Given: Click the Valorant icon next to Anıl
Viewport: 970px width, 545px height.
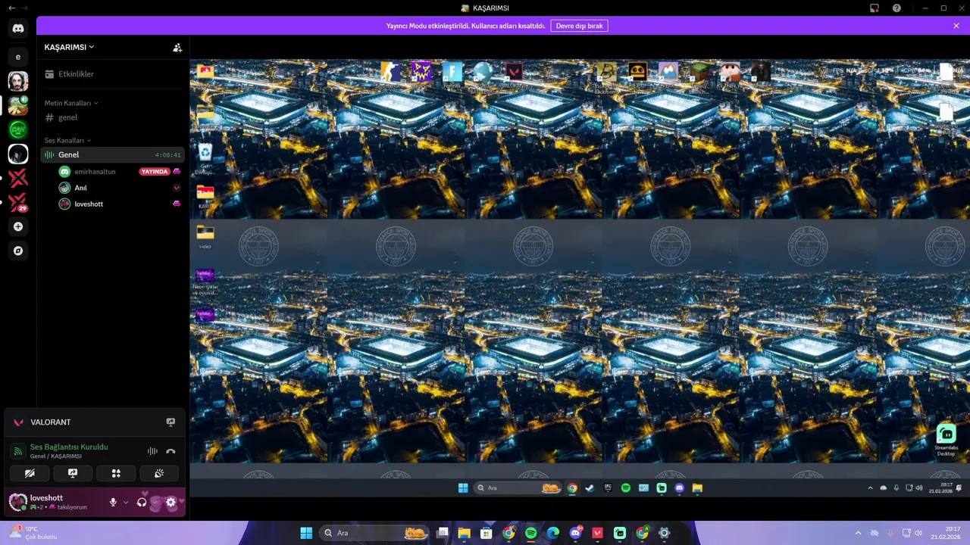Looking at the screenshot, I should click(x=177, y=188).
